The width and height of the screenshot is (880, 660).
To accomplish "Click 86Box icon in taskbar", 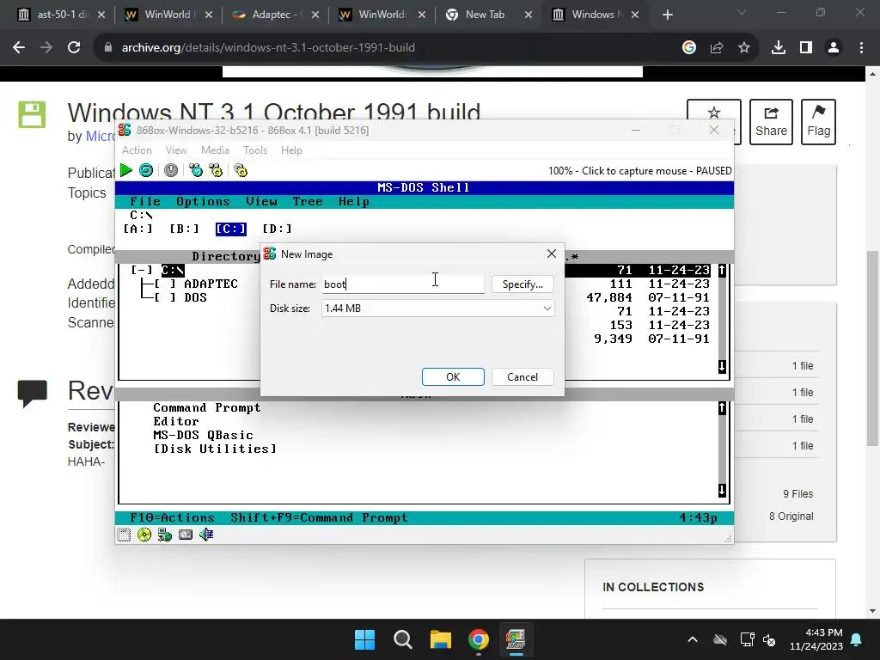I will (516, 639).
